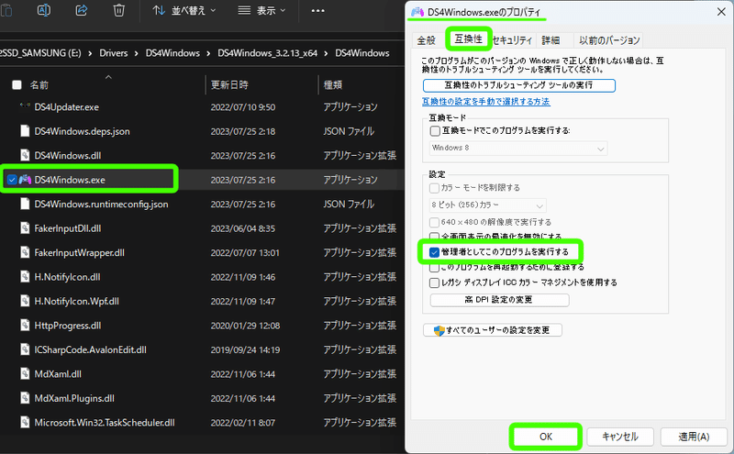Toggle このプログラムを再起動するために登録する checkbox
The height and width of the screenshot is (454, 734).
click(x=434, y=268)
